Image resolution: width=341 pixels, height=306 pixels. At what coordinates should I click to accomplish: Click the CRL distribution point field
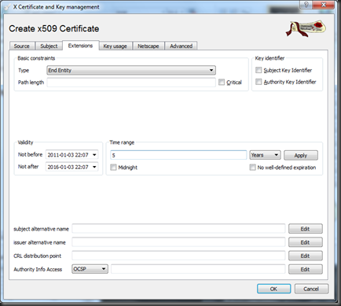178,256
